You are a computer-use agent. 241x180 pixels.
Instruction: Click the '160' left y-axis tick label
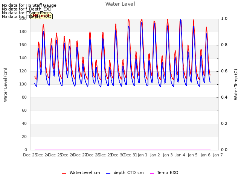tap(23, 45)
